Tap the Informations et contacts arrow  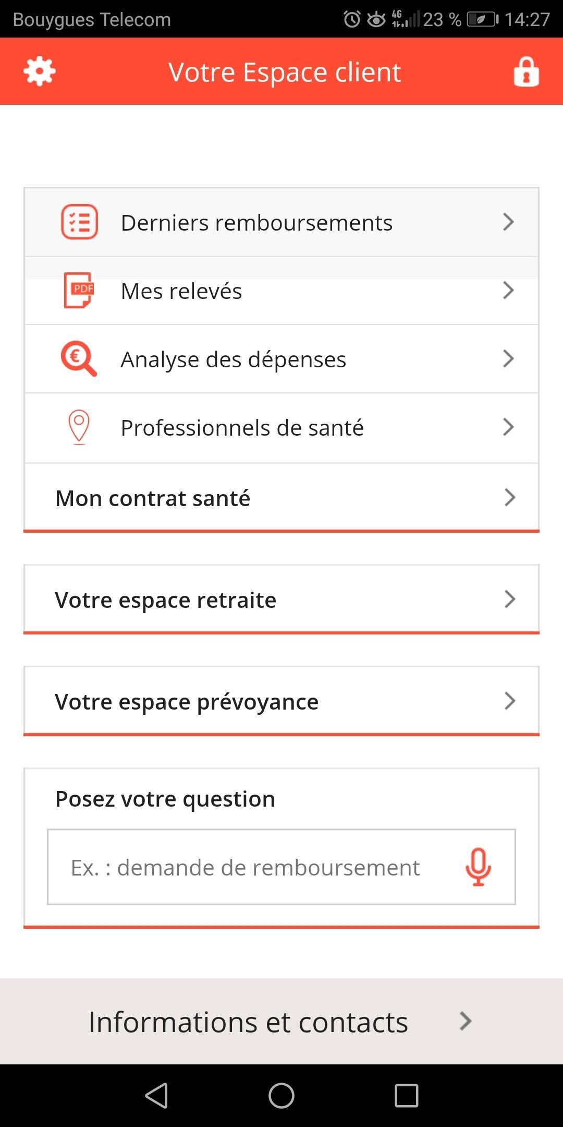point(465,1021)
